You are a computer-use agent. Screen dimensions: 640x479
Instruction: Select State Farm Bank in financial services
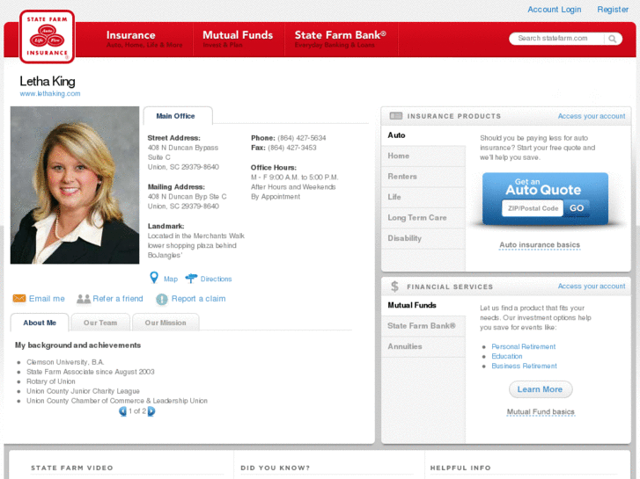423,326
